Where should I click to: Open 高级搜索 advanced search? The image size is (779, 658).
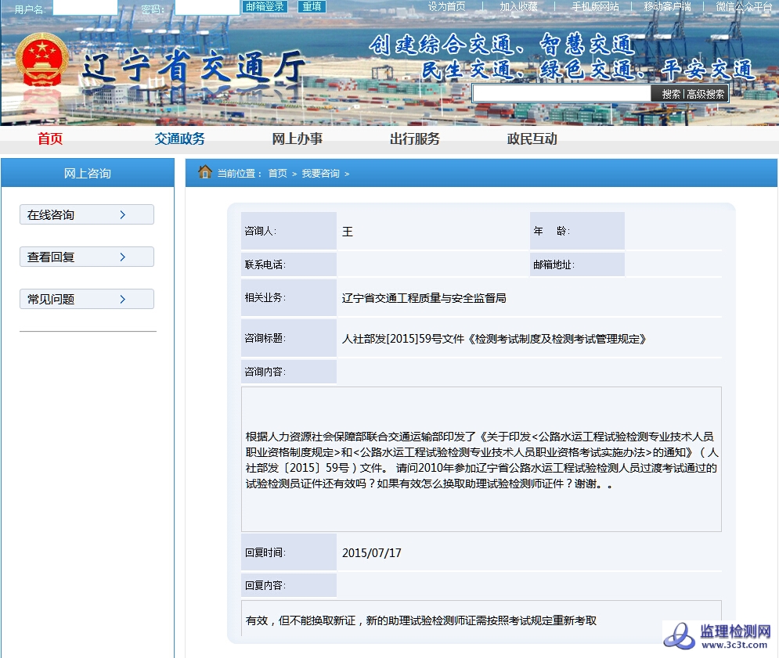(705, 94)
